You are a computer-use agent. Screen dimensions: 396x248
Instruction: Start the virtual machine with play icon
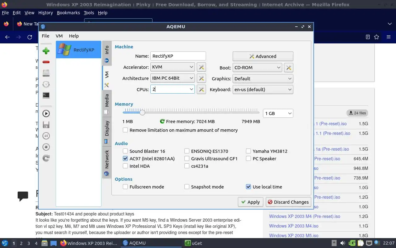46,113
